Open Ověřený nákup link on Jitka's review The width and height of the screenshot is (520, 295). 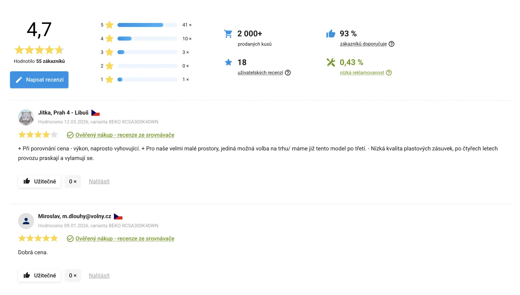(x=125, y=135)
